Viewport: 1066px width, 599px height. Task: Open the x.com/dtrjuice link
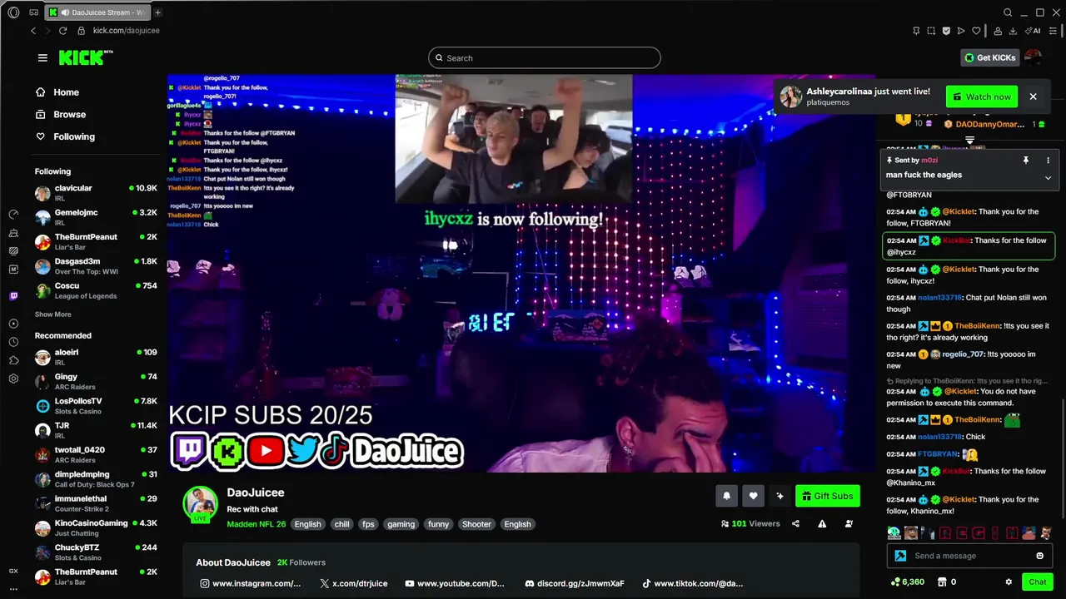[354, 584]
